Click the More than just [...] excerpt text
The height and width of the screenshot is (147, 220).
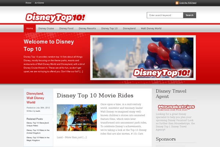click(x=72, y=137)
